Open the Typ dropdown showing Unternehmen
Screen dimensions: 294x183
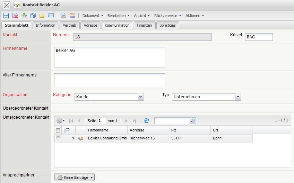tap(206, 97)
